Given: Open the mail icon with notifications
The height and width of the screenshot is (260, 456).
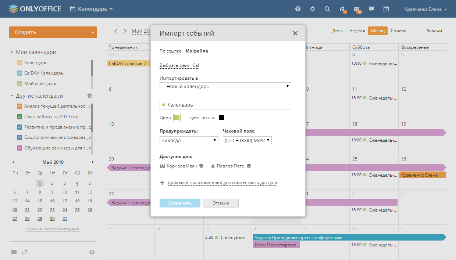Looking at the screenshot, I should (x=357, y=9).
